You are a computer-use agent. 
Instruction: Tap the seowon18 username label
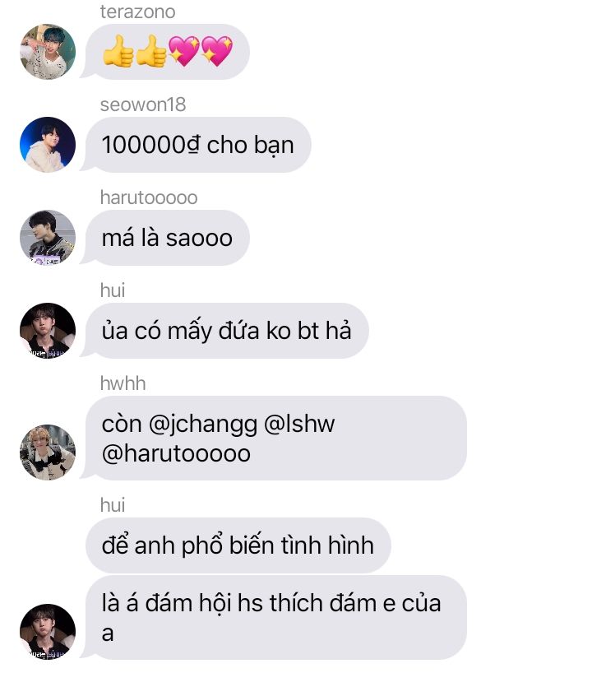143,104
